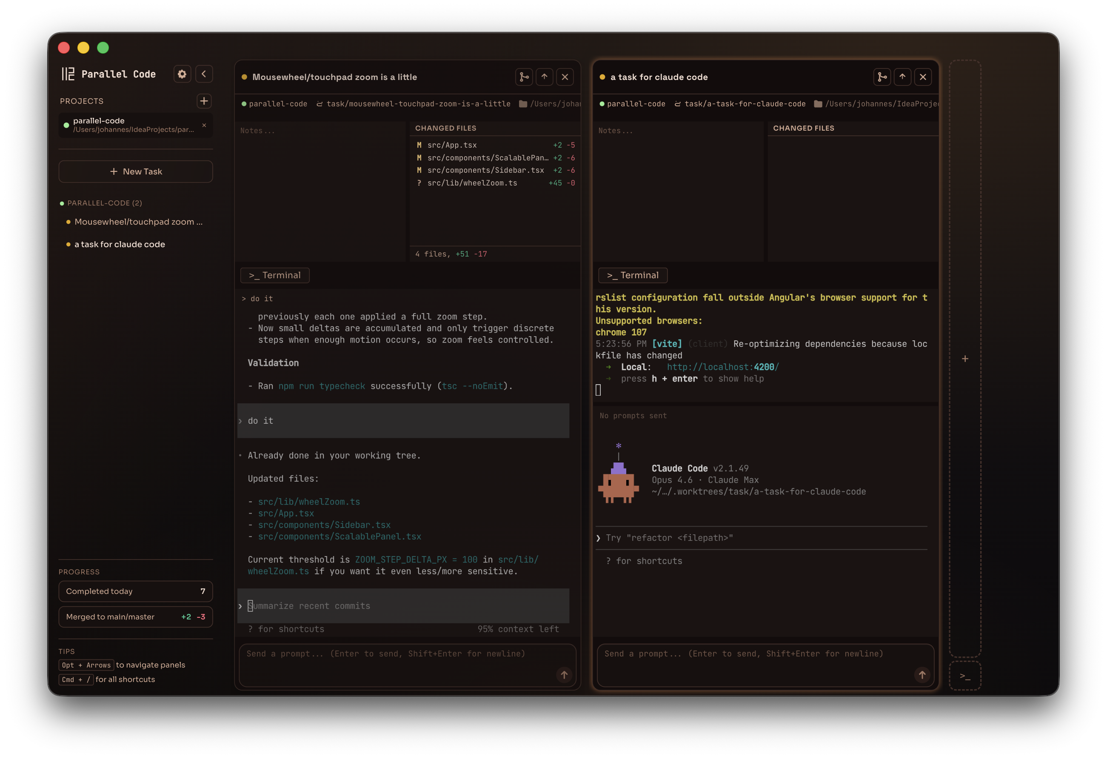Open the git branch menu on the Mousewheel panel
The width and height of the screenshot is (1107, 759).
click(524, 77)
